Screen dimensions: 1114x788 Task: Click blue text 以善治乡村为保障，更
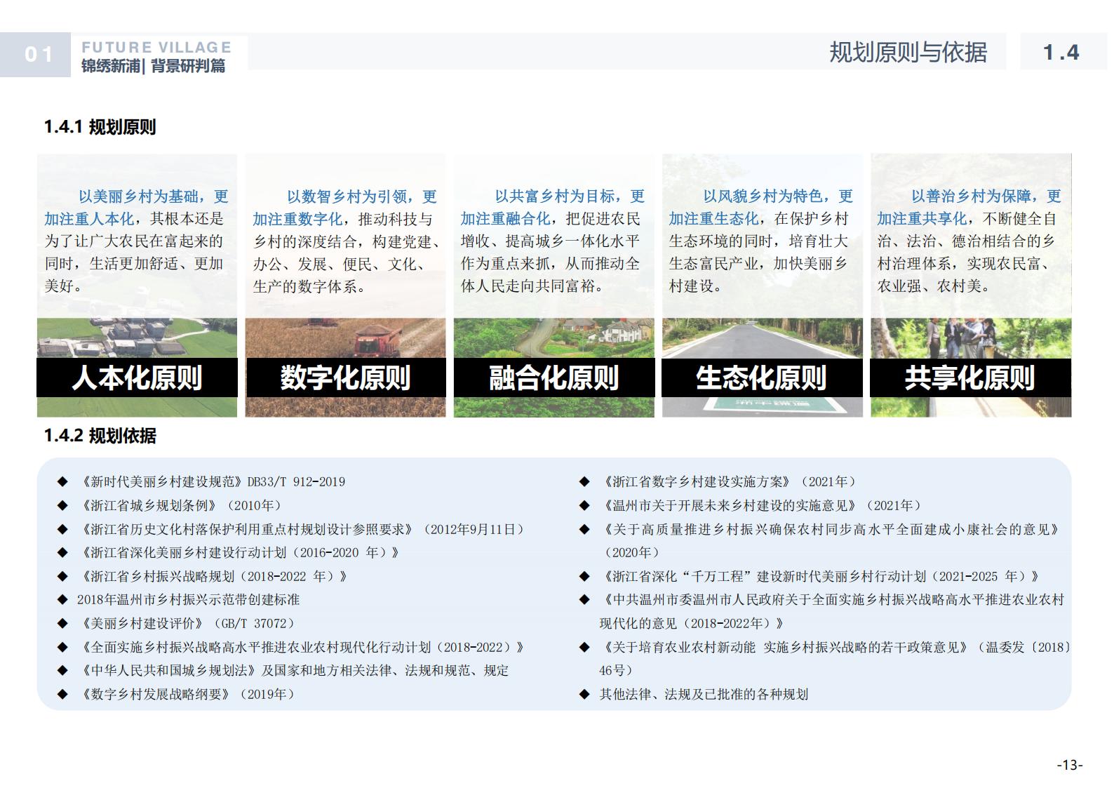[x=986, y=196]
